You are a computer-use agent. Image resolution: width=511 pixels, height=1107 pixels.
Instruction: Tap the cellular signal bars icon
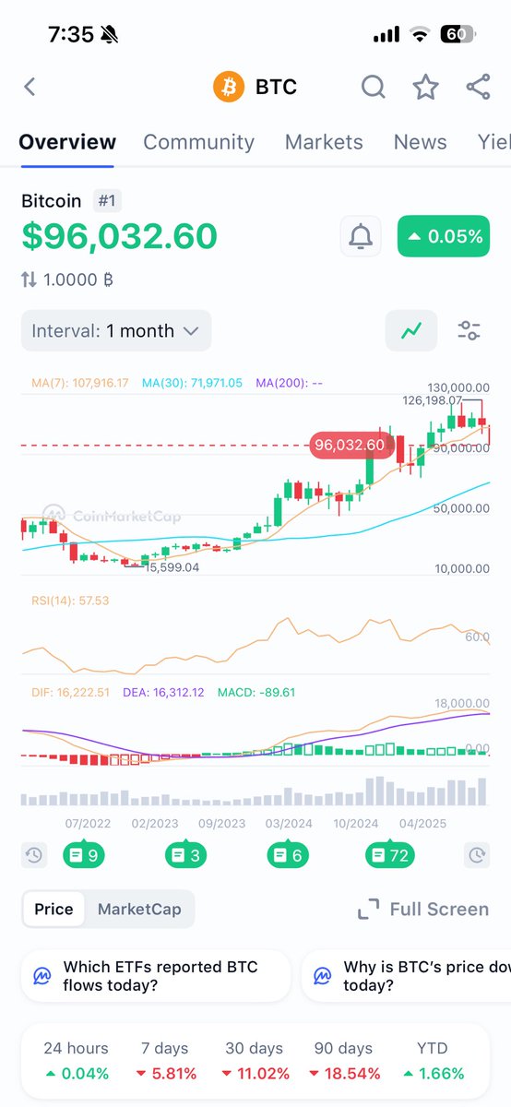point(386,35)
